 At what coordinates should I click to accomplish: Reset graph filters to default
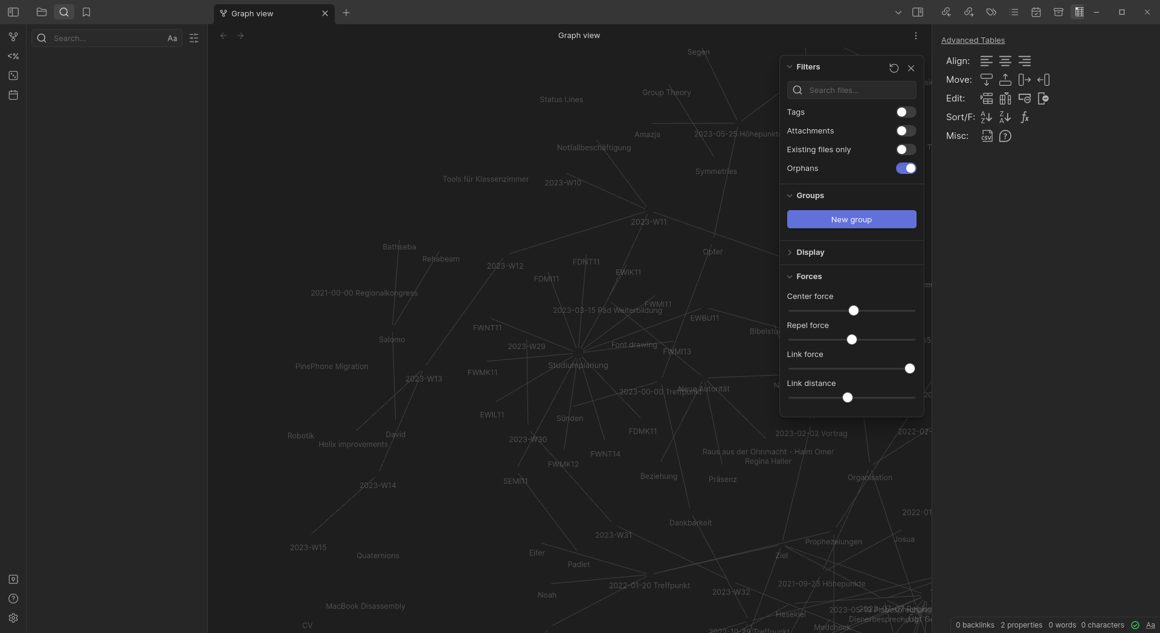click(x=894, y=68)
